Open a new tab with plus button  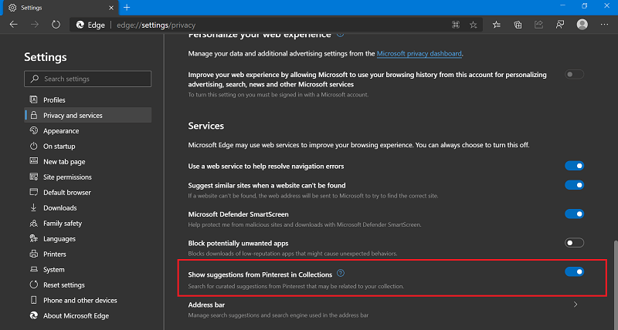pos(127,7)
